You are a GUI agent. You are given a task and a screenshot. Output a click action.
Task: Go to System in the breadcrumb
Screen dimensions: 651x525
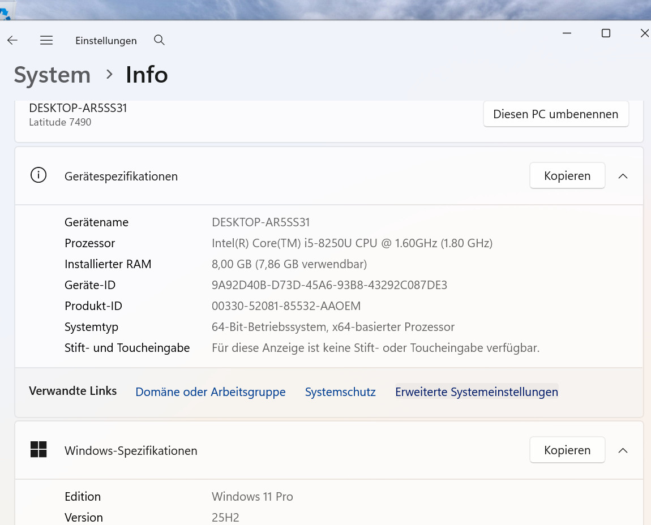(x=52, y=75)
